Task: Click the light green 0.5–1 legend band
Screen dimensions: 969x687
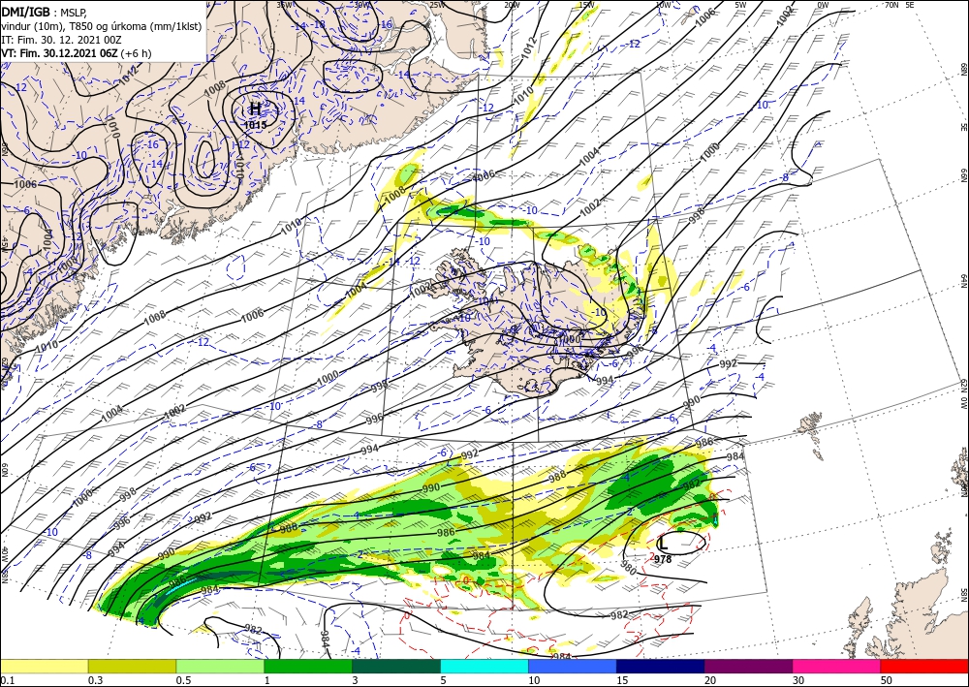Action: 220,666
